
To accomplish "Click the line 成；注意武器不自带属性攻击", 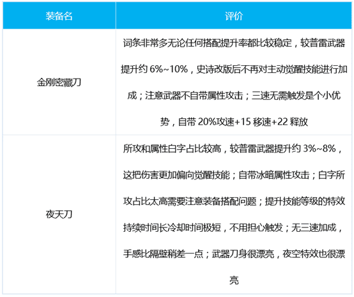I will click(234, 95).
